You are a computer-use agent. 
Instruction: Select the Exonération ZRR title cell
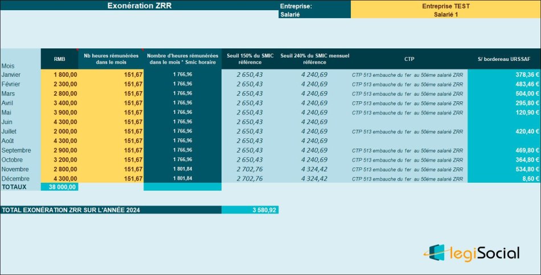pos(139,6)
